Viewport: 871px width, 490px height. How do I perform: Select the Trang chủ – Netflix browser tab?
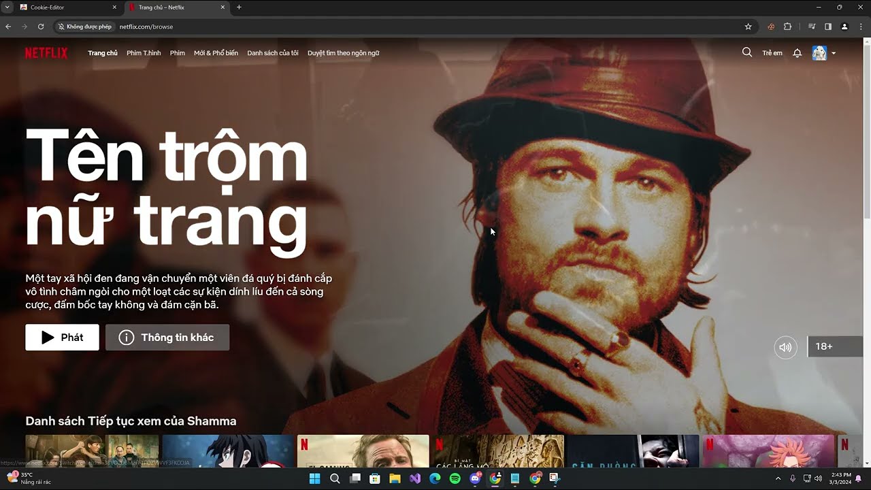pos(177,7)
